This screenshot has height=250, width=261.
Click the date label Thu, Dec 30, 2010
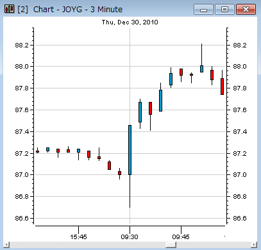pyautogui.click(x=130, y=22)
